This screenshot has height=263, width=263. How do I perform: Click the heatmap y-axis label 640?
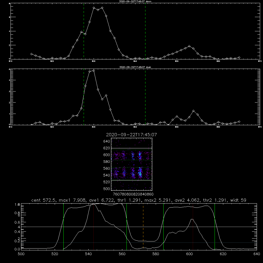tap(107, 141)
